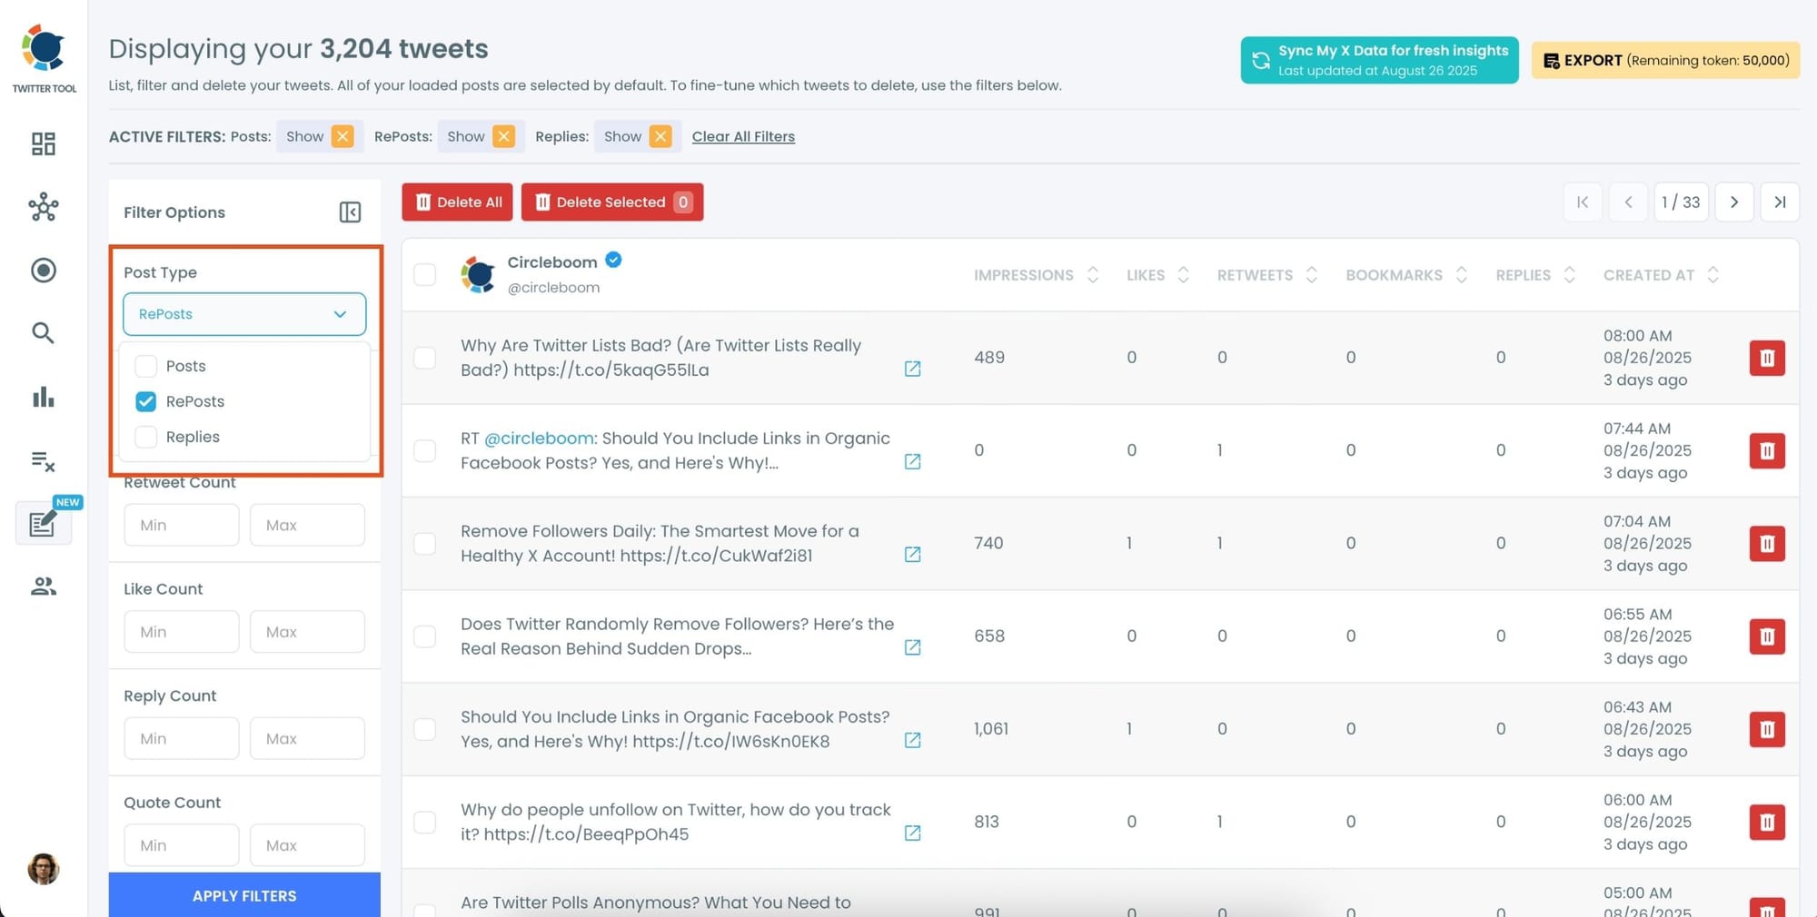Open the circle target icon in sidebar
The height and width of the screenshot is (917, 1817).
tap(44, 271)
